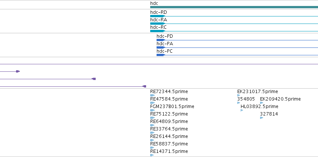
Task: Select the RE58837.5prime label
Action: point(169,144)
